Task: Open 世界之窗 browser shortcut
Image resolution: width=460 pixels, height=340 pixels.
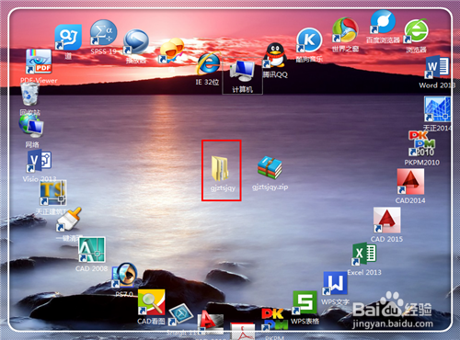Action: [345, 29]
